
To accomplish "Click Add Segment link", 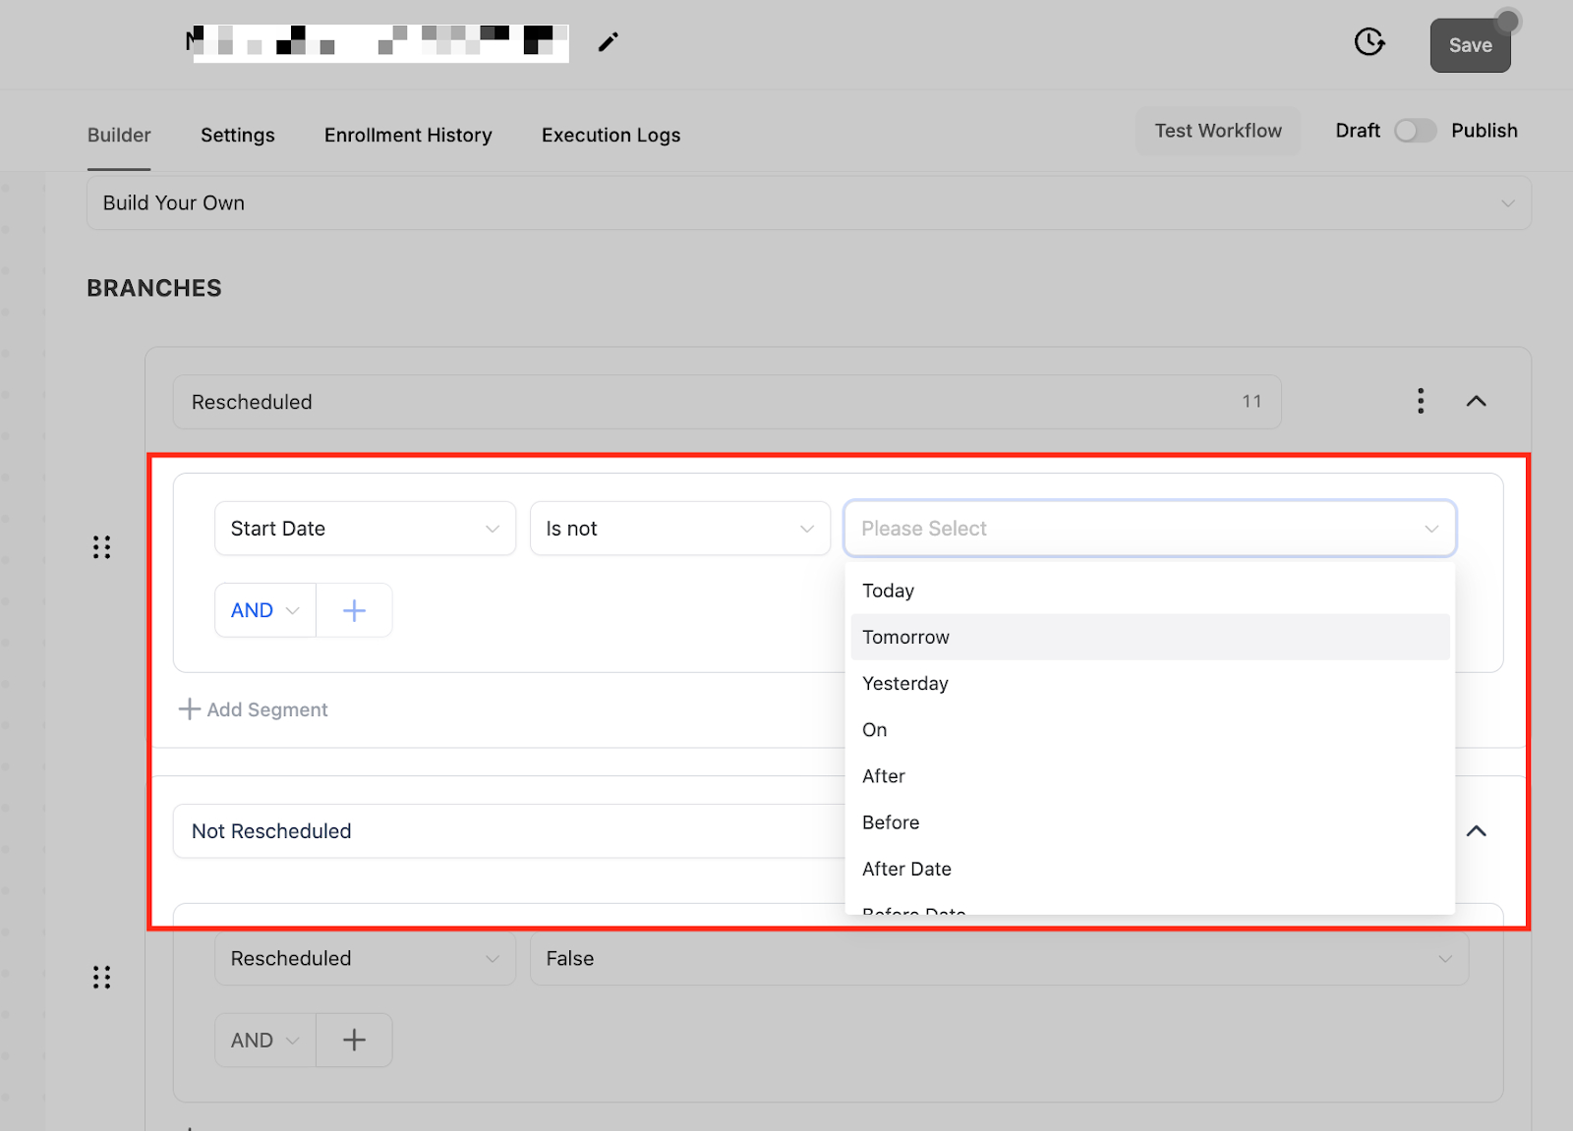I will 254,709.
